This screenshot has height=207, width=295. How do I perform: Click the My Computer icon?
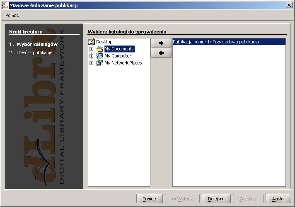coord(100,56)
